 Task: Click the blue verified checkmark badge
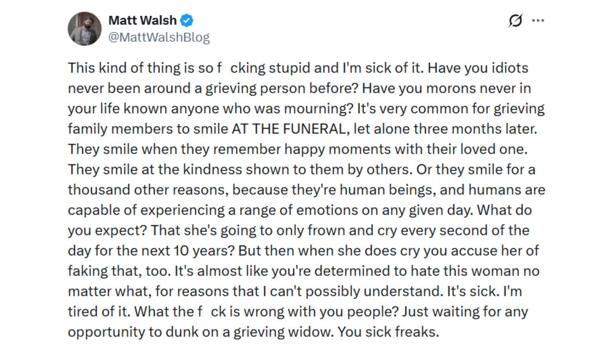186,20
